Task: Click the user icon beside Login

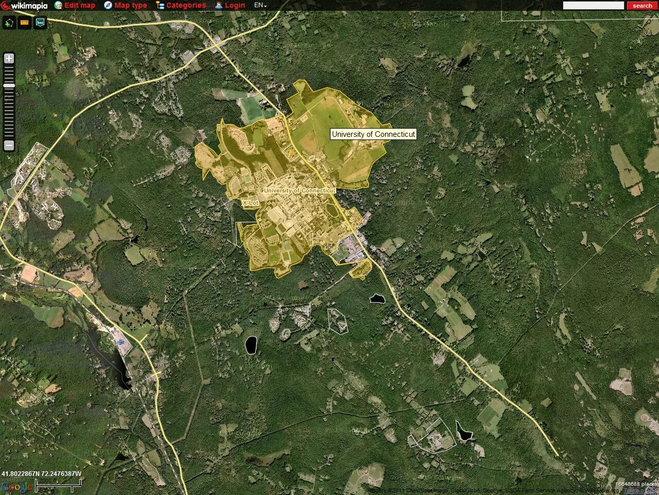Action: [x=219, y=5]
